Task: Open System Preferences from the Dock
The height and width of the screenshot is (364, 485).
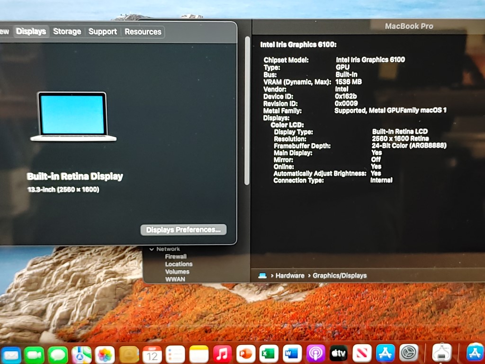Action: point(409,353)
